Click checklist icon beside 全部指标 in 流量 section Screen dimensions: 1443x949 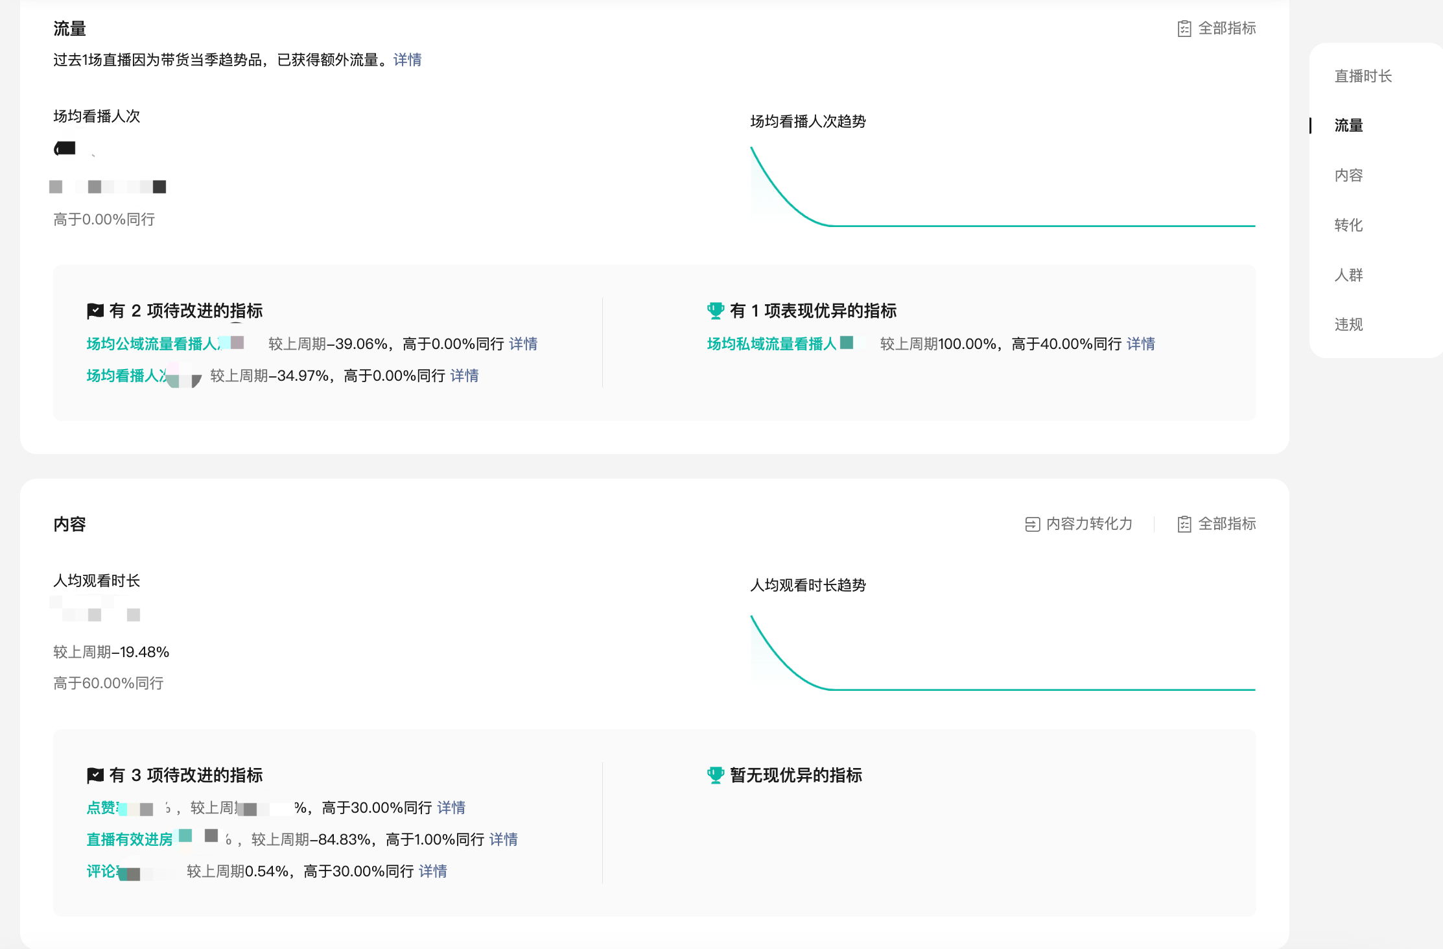1184,29
